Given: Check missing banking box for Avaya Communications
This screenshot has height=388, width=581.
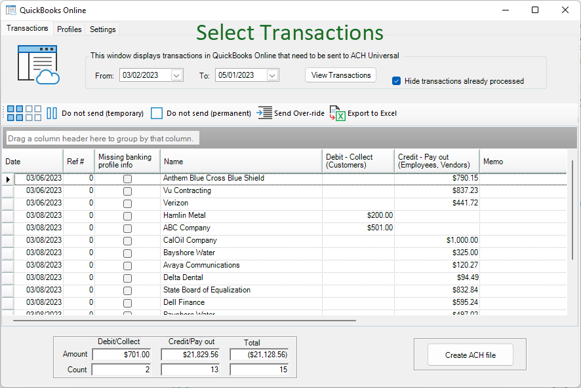Looking at the screenshot, I should [x=127, y=266].
